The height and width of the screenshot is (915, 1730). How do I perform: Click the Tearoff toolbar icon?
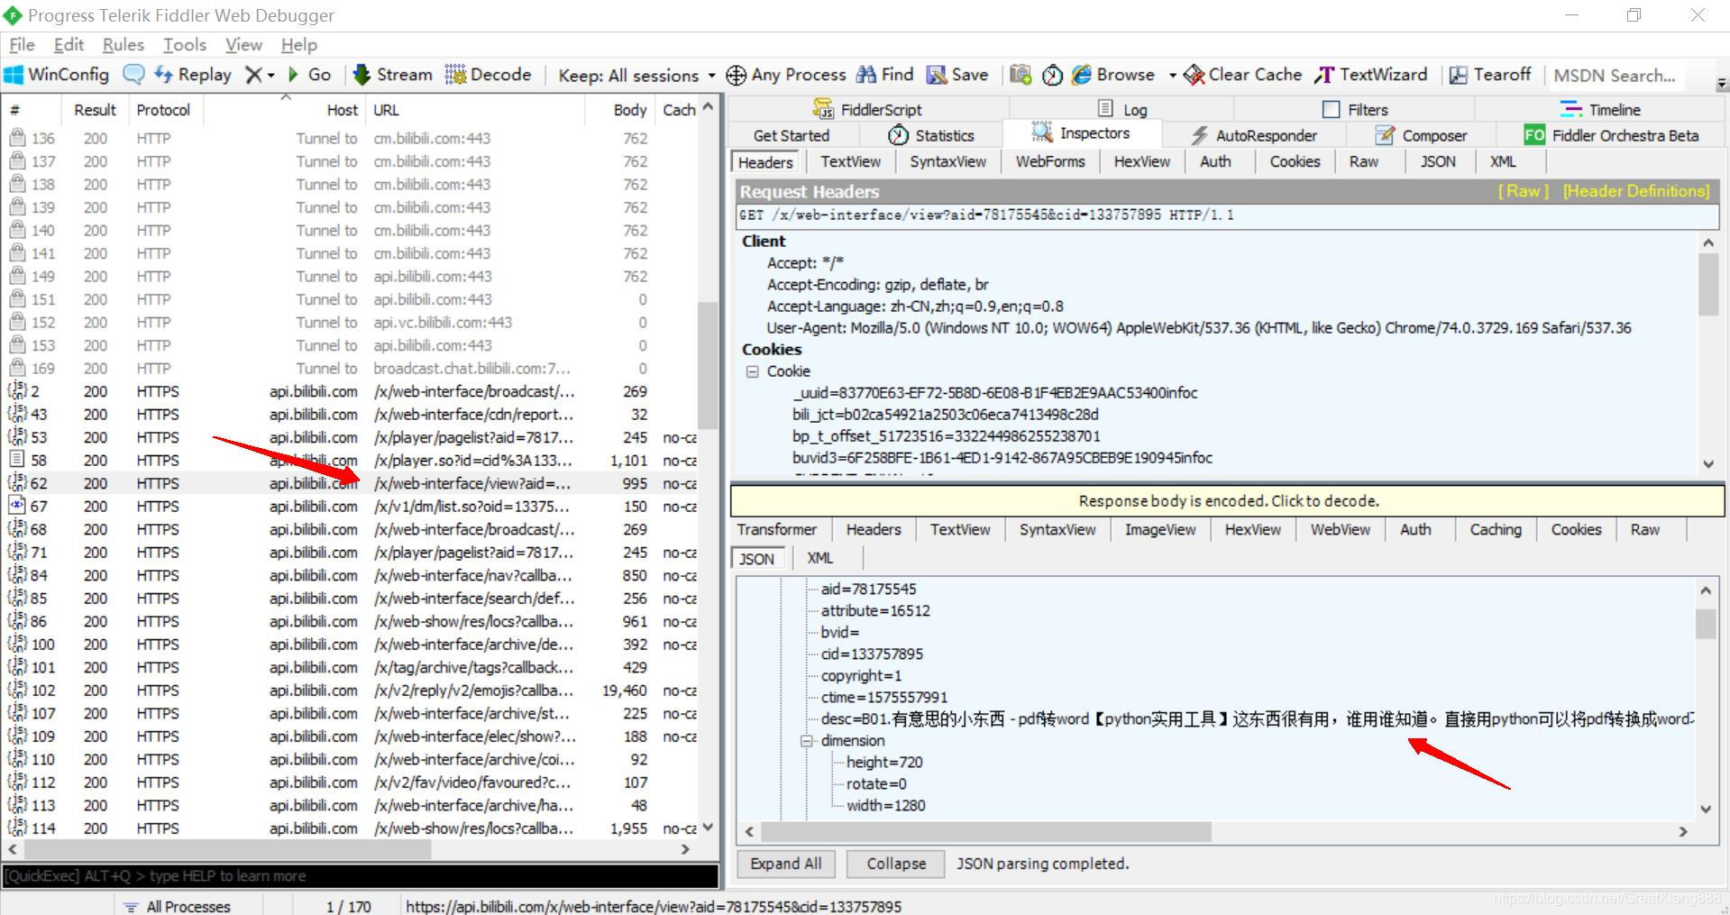tap(1458, 75)
